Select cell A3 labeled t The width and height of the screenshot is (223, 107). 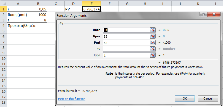18,20
